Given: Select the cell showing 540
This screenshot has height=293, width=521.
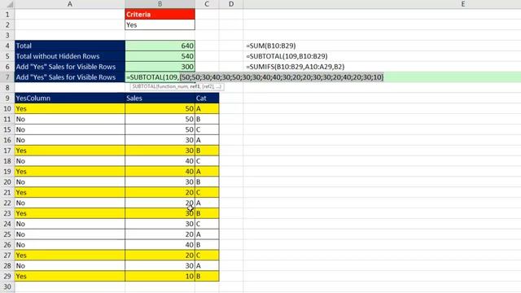Looking at the screenshot, I should click(160, 56).
